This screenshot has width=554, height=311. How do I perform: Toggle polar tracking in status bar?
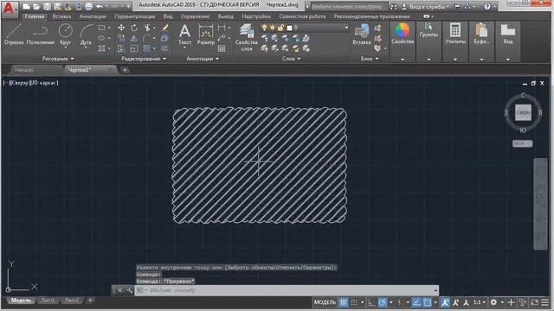tap(383, 302)
